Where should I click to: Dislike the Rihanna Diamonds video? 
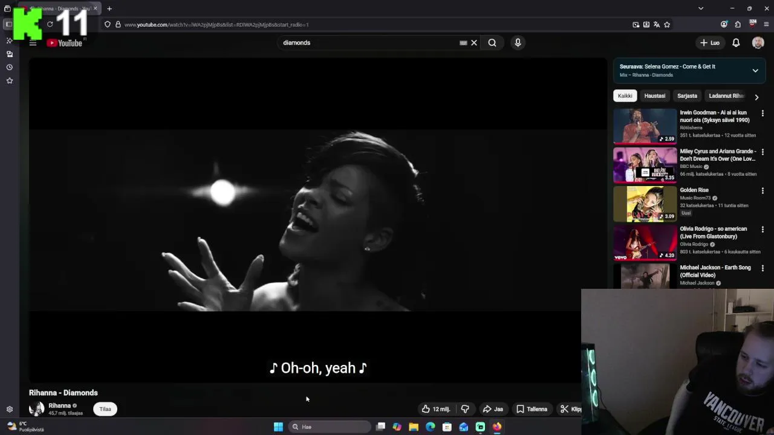pos(465,409)
